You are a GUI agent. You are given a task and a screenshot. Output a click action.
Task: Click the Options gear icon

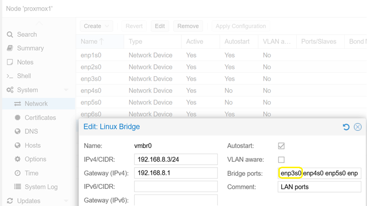pos(17,159)
